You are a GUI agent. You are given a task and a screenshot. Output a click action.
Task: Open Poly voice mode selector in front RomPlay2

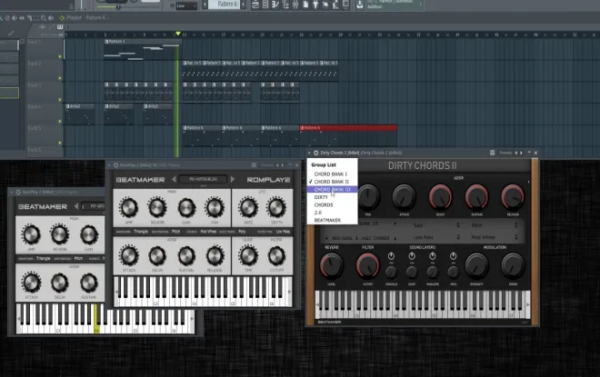click(242, 232)
